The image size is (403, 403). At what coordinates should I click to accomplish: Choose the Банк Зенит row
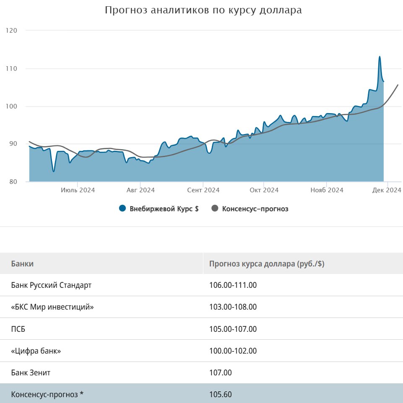tap(31, 372)
